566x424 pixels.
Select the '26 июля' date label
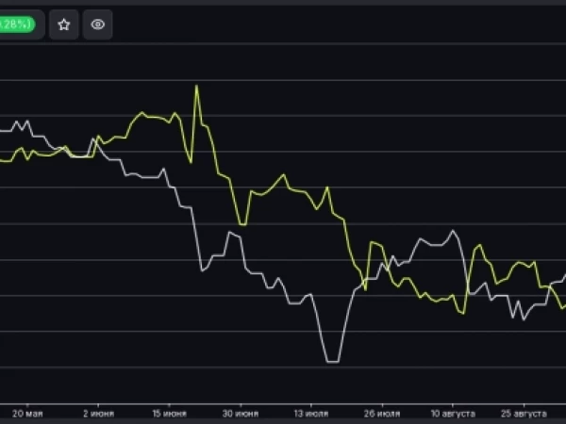tap(382, 414)
